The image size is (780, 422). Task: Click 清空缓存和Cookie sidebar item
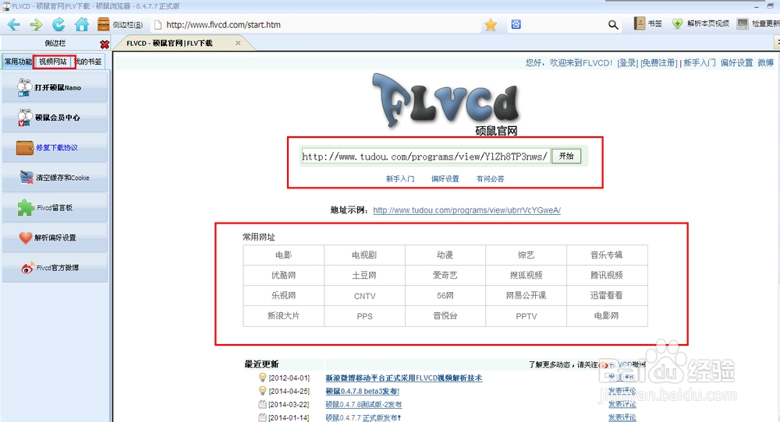pos(55,178)
